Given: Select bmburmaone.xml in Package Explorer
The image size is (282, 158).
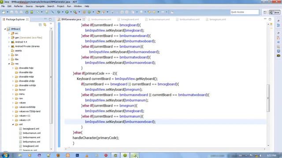Looking at the screenshot, I should (31, 137).
